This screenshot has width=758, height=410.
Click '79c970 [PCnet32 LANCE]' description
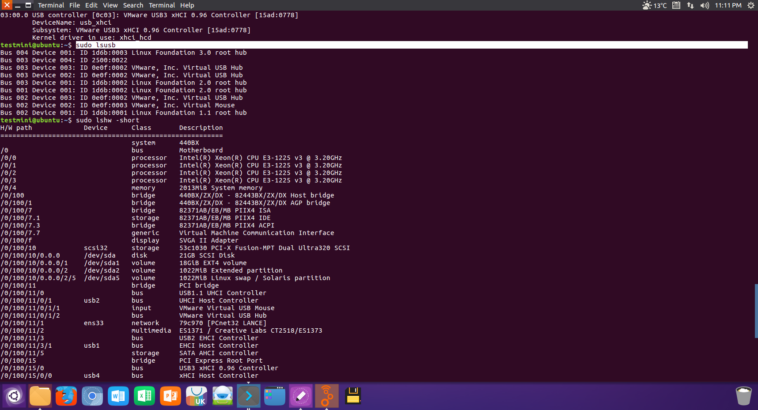pyautogui.click(x=223, y=323)
